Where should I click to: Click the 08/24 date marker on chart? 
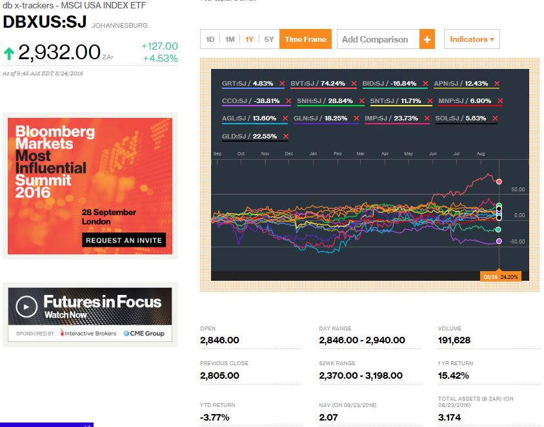[489, 276]
